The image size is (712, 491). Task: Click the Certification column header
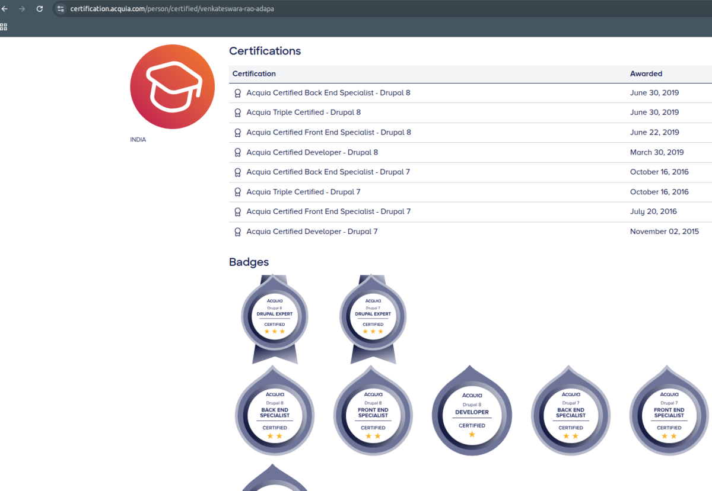click(254, 74)
